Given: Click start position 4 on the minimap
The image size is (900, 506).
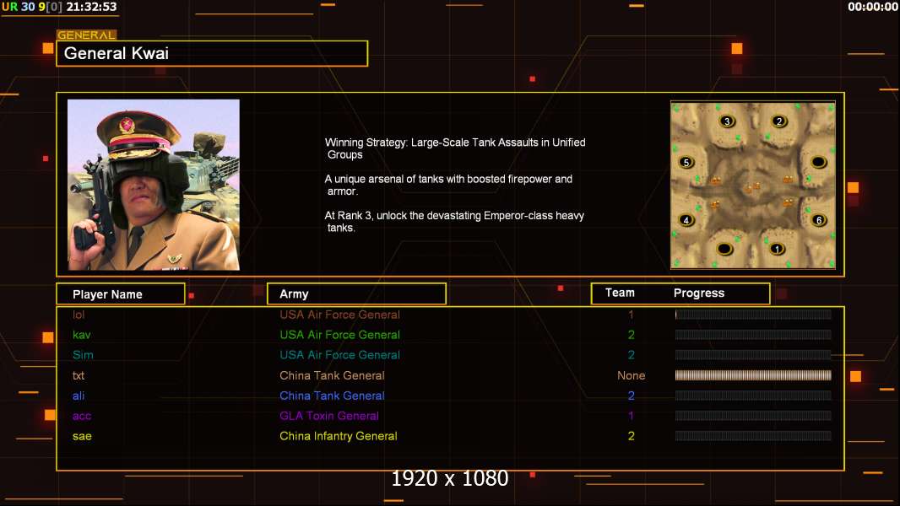Looking at the screenshot, I should [x=686, y=219].
